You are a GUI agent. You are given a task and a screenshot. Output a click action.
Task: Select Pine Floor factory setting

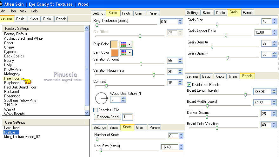11,78
